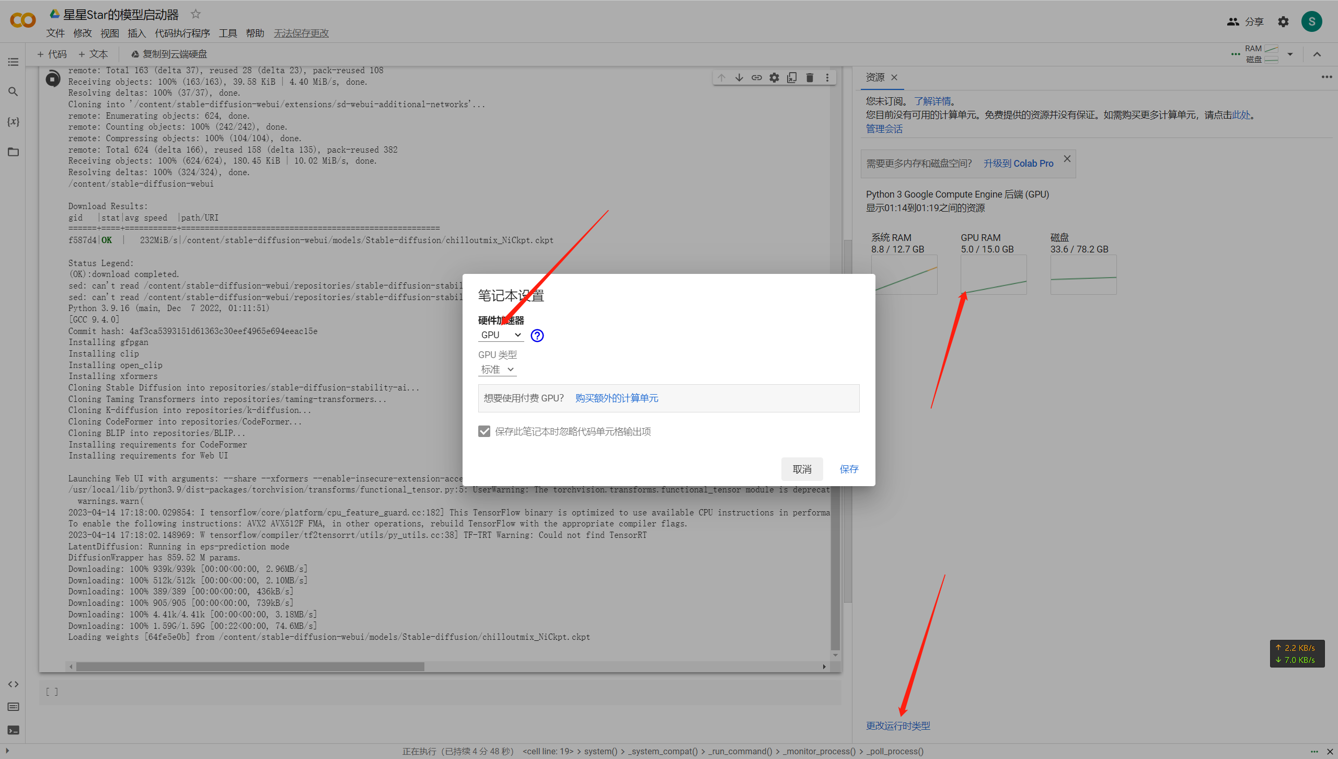Open cell settings gear in cell toolbar
Screen dimensions: 1338x759
(x=774, y=78)
